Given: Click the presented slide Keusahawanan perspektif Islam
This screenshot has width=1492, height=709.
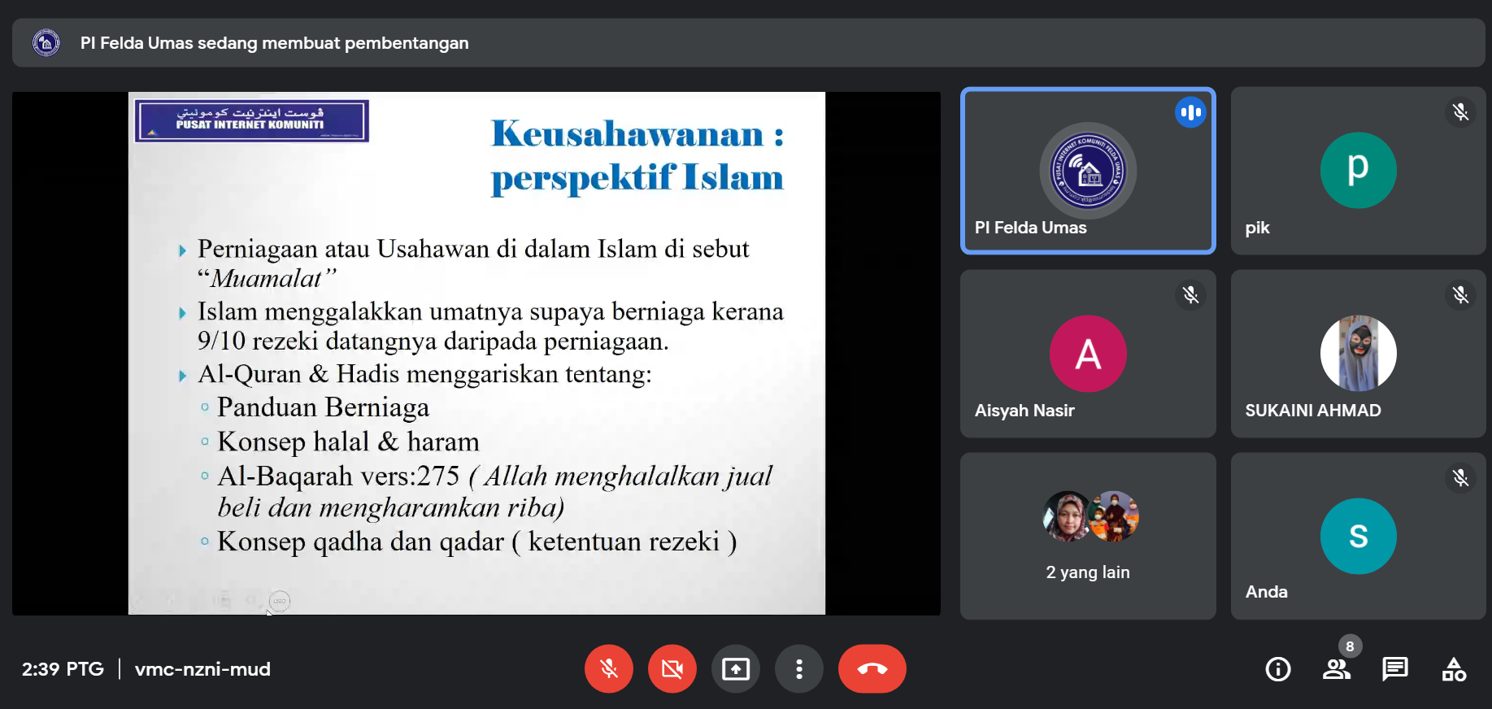Looking at the screenshot, I should pos(476,353).
